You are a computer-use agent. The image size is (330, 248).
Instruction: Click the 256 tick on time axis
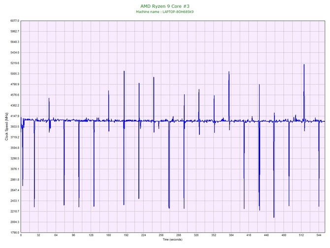(161, 235)
